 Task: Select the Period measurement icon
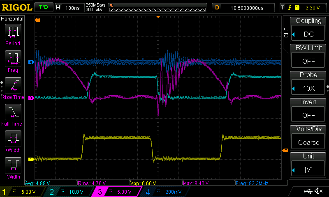pyautogui.click(x=13, y=32)
